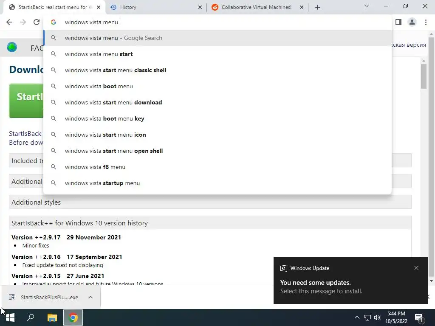Open the Action Center notifications icon
Screen dimensions: 435x326
(419, 318)
